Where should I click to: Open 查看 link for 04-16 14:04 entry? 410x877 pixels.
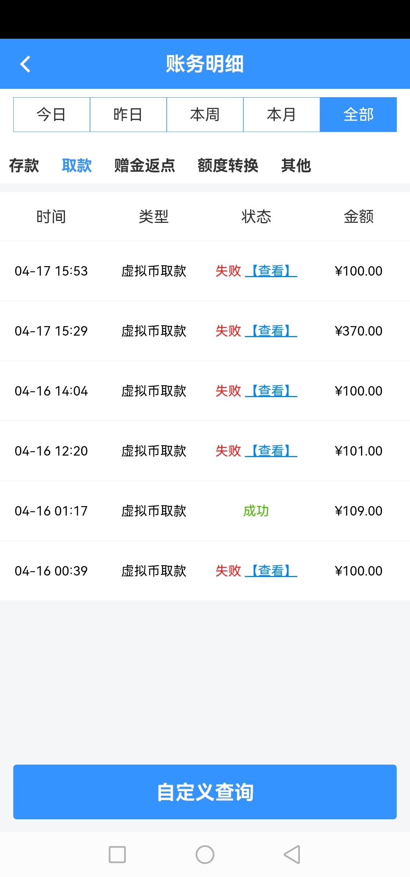click(271, 391)
